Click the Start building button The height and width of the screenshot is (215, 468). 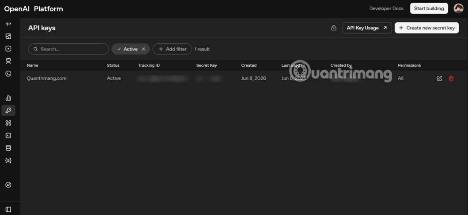tap(429, 8)
